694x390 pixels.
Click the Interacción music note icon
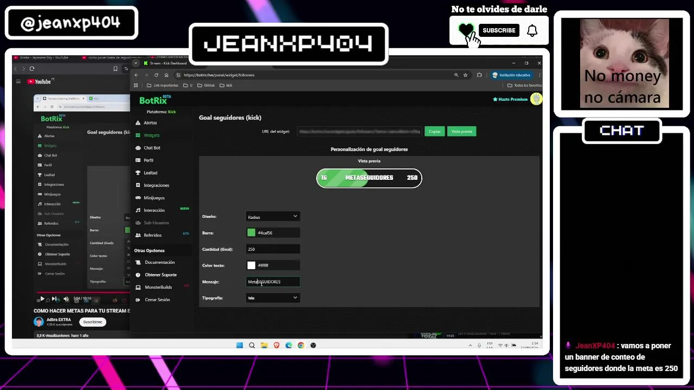click(x=138, y=210)
